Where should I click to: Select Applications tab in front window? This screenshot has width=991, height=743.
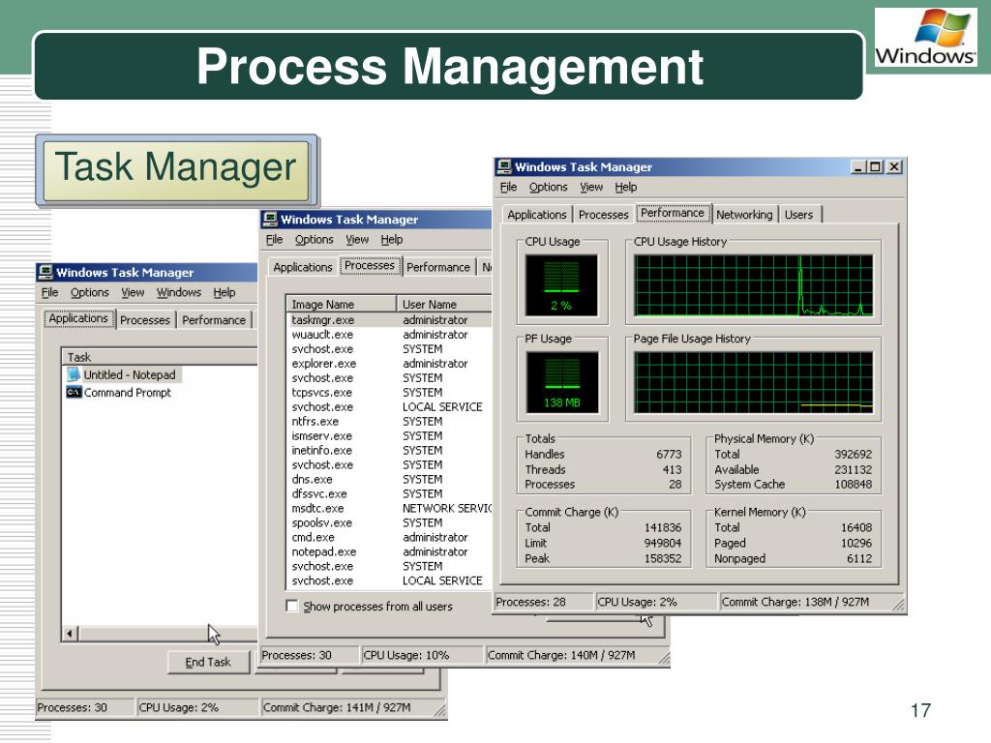(x=536, y=215)
